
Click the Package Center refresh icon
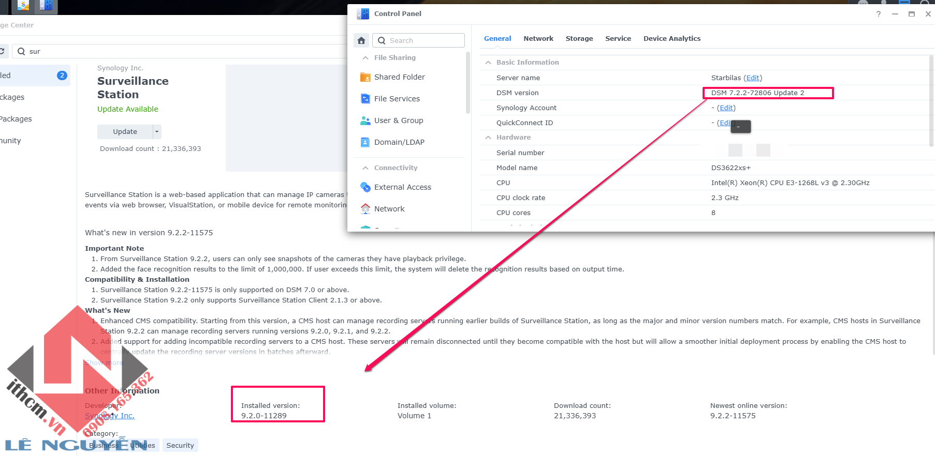coord(2,51)
